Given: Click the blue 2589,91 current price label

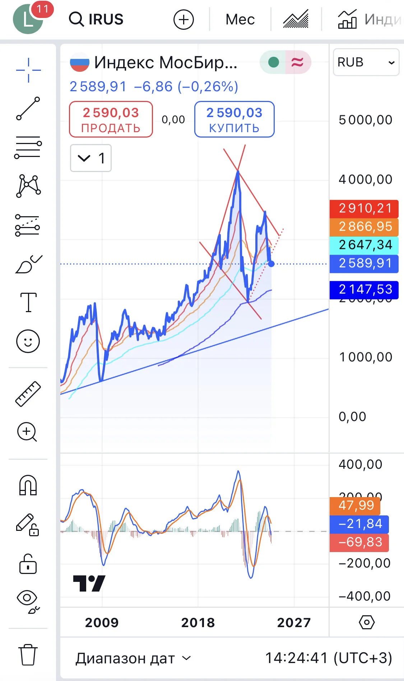Looking at the screenshot, I should (364, 264).
